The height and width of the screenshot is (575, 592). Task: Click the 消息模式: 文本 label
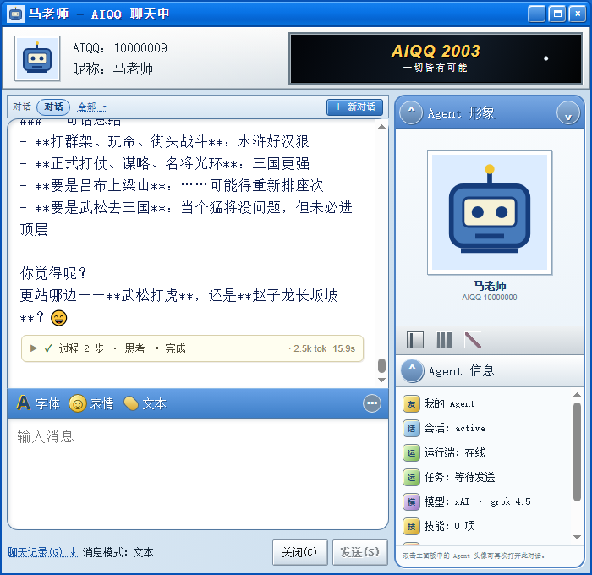118,552
